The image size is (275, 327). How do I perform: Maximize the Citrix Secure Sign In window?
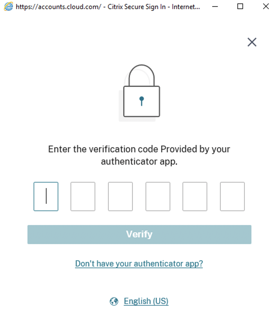(240, 6)
